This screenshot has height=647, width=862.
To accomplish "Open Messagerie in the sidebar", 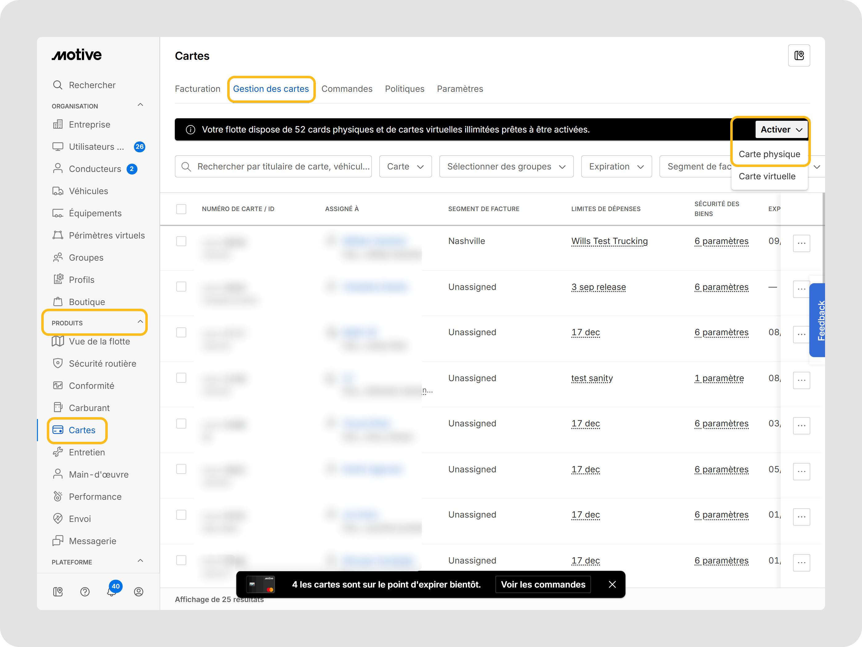I will click(x=84, y=541).
